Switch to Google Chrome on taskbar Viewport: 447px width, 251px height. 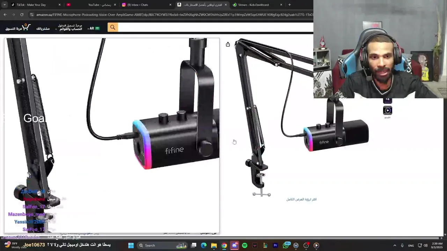pos(224,245)
